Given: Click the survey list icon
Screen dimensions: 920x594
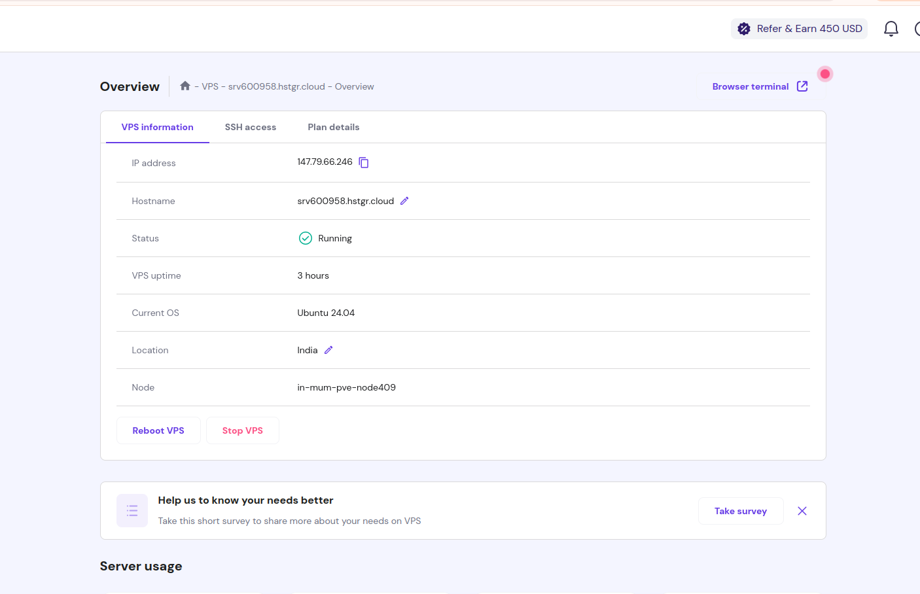Looking at the screenshot, I should pyautogui.click(x=132, y=511).
